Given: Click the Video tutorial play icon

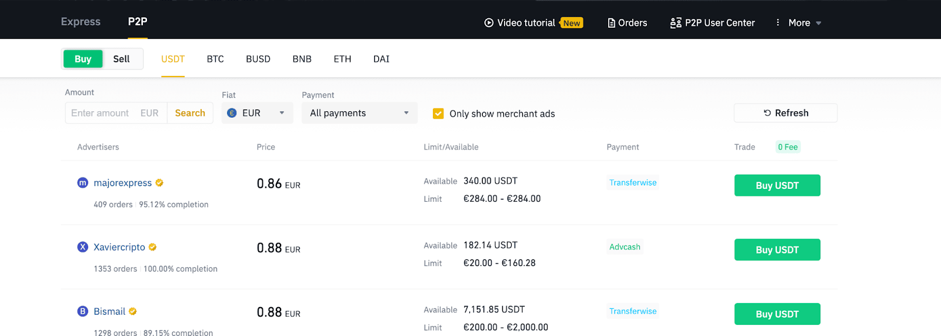Looking at the screenshot, I should click(489, 23).
